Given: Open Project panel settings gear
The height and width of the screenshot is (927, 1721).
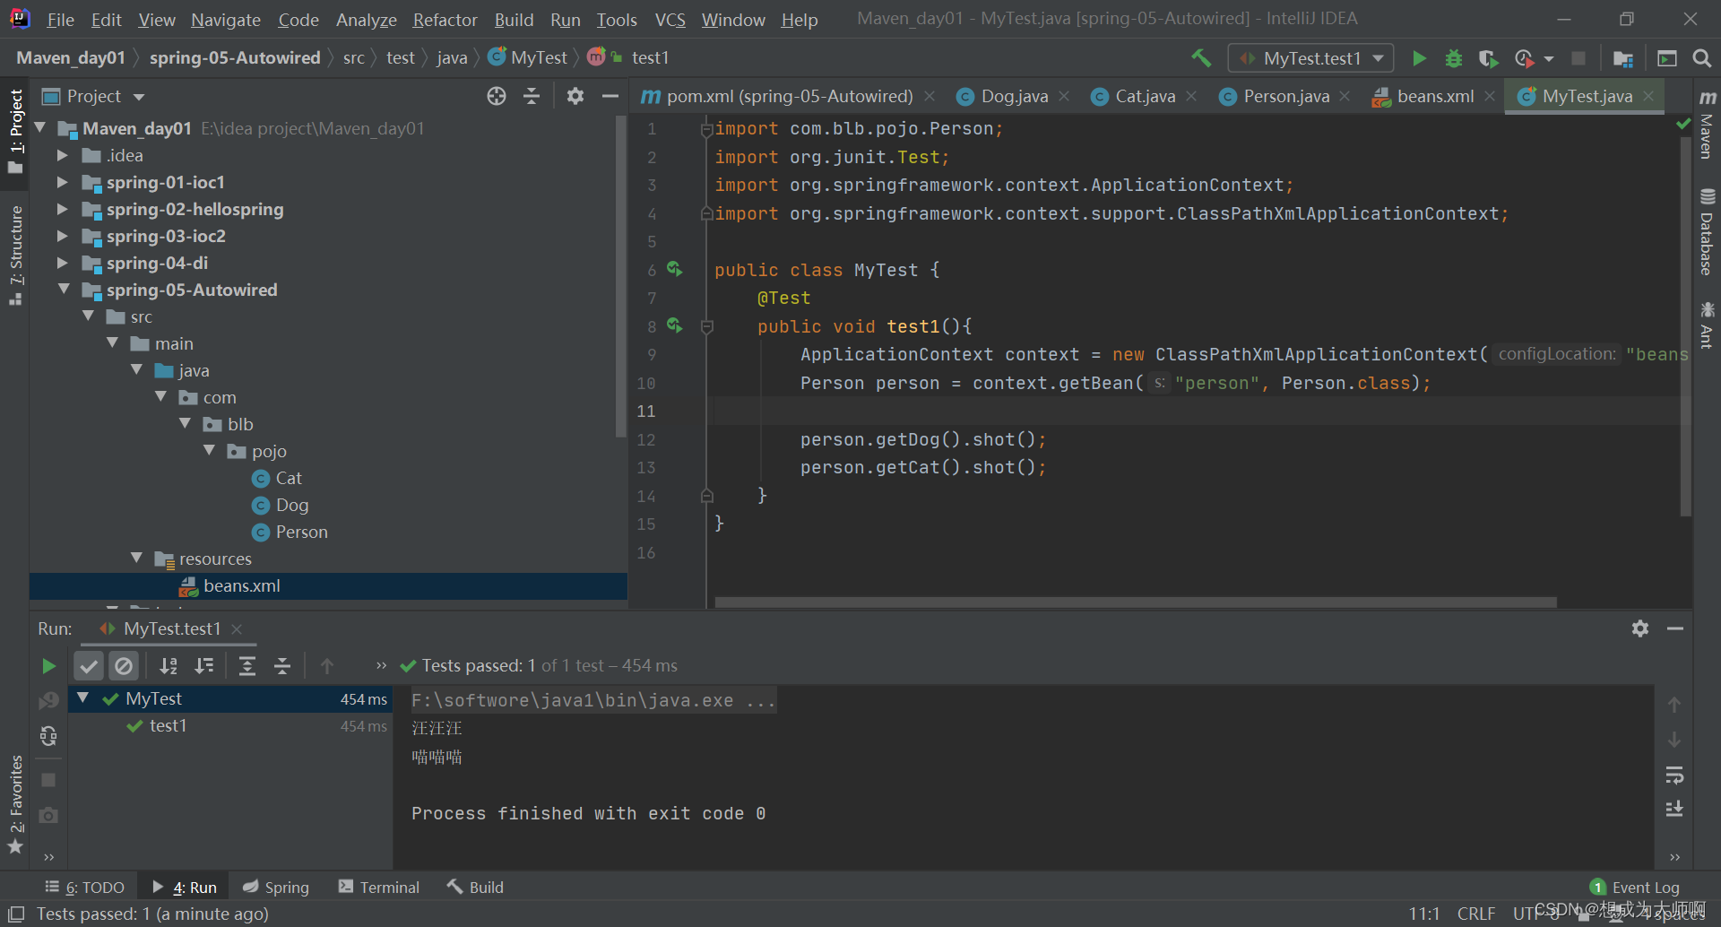Looking at the screenshot, I should [575, 96].
